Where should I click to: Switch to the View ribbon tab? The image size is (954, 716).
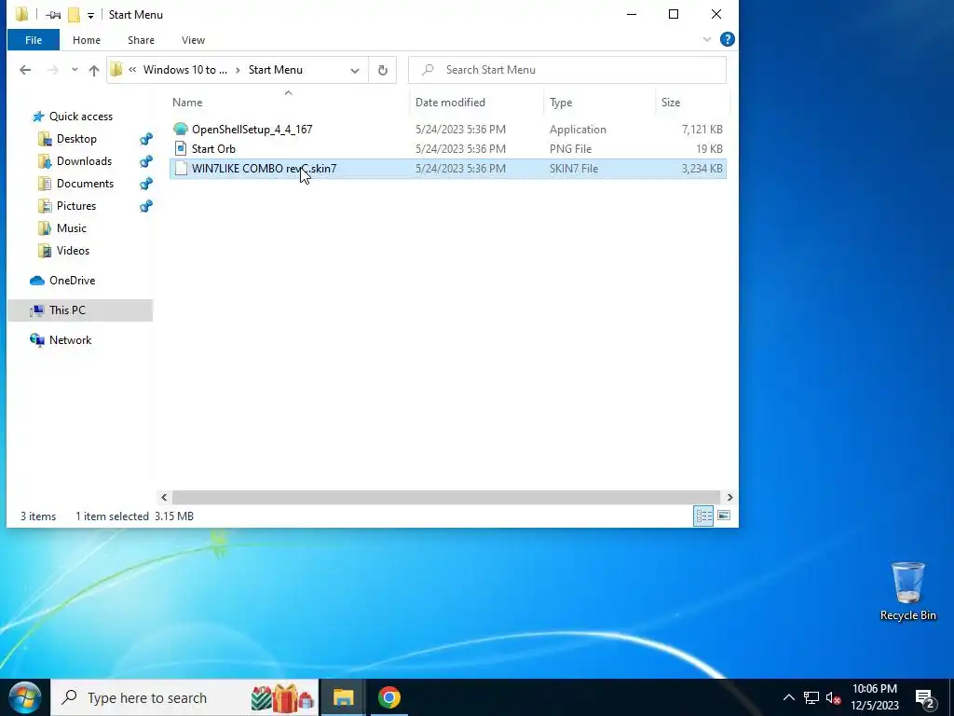193,40
